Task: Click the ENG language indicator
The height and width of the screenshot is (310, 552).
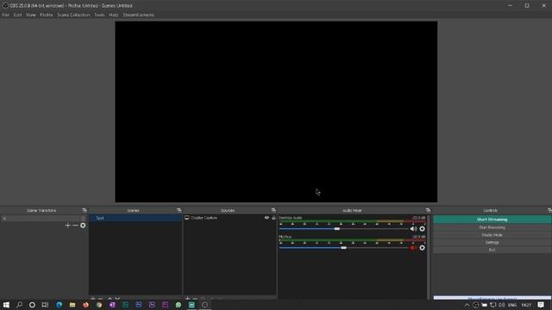Action: tap(512, 305)
